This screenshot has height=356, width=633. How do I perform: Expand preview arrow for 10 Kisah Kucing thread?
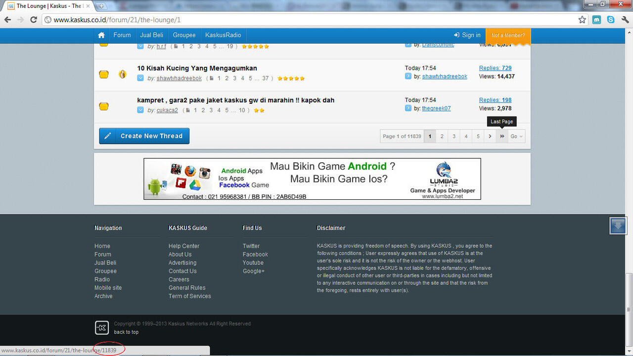point(140,78)
